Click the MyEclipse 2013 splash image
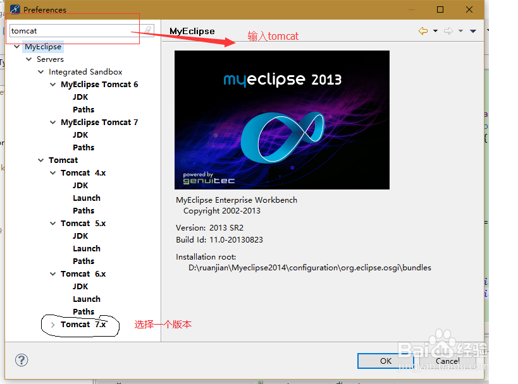Screen dimensions: 518x384 (x=282, y=120)
